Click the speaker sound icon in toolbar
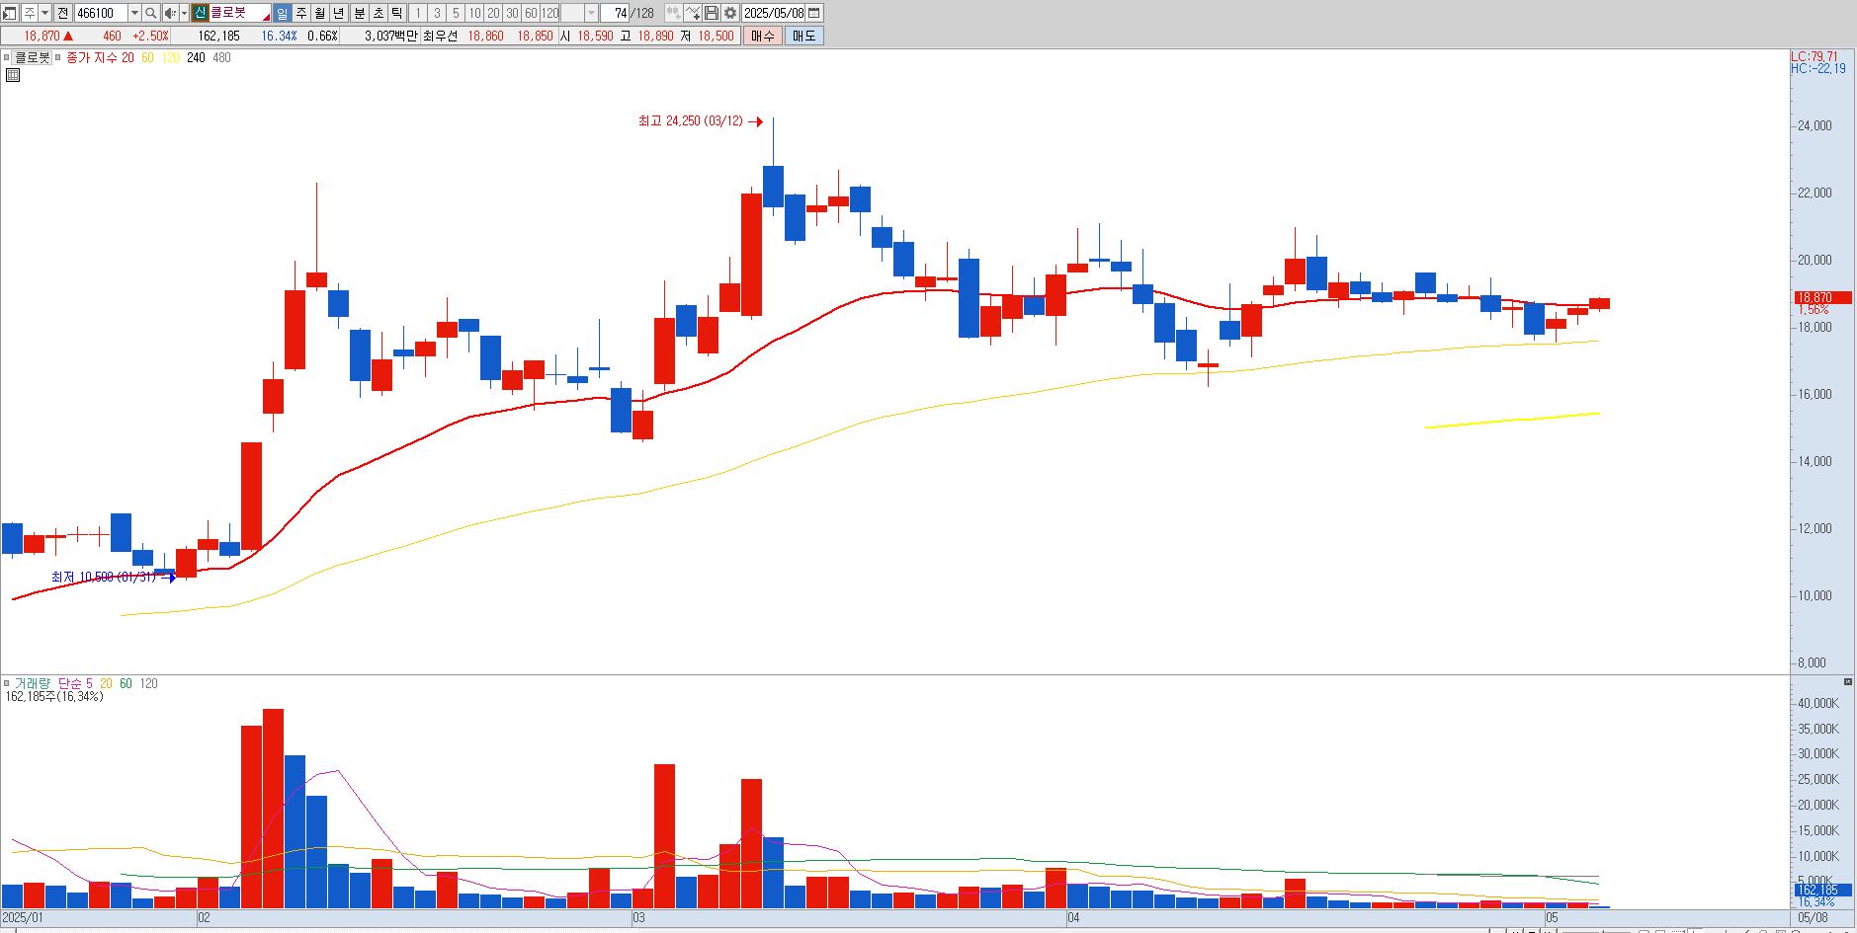Image resolution: width=1857 pixels, height=933 pixels. click(x=170, y=13)
